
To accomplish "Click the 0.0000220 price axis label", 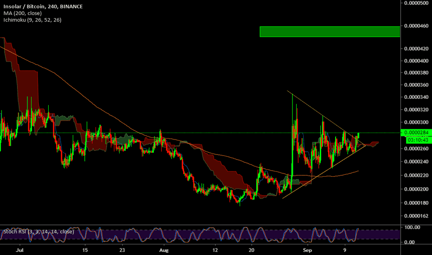I will click(x=416, y=175).
